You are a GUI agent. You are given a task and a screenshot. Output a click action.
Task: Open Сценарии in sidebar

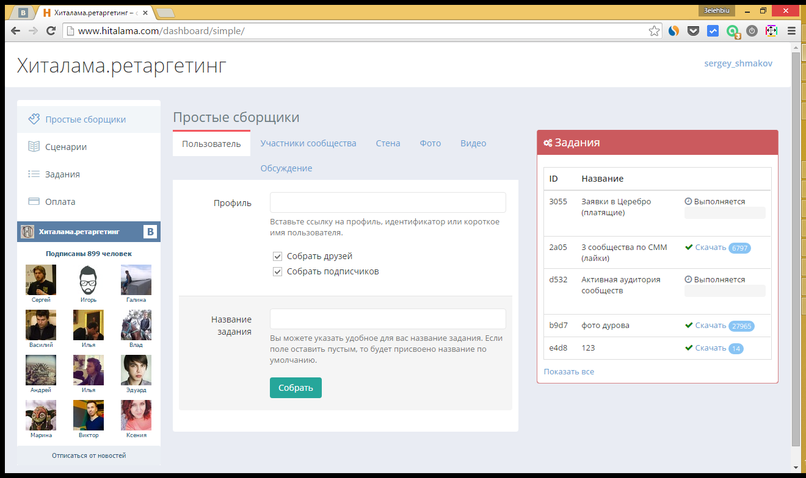click(89, 146)
